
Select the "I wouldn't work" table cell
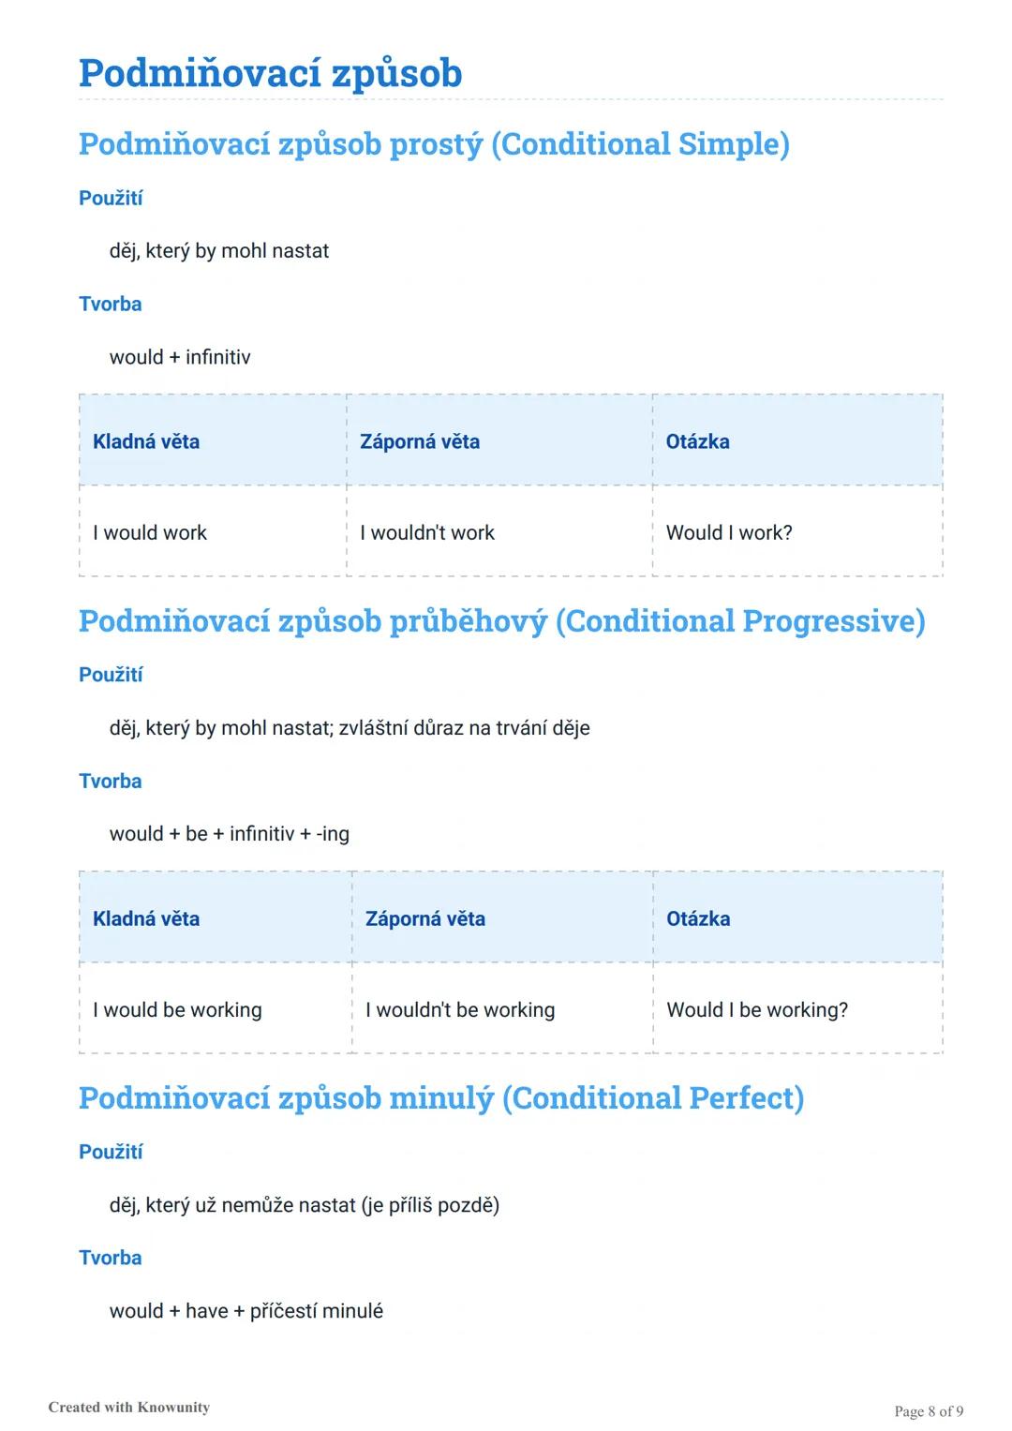(x=427, y=532)
